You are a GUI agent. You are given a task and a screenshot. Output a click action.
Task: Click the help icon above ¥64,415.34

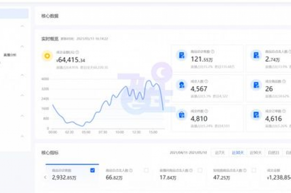[x=77, y=52]
